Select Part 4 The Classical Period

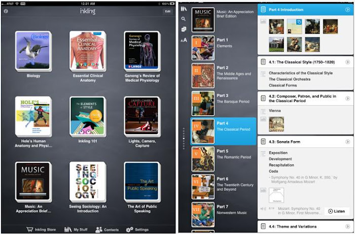[224, 131]
